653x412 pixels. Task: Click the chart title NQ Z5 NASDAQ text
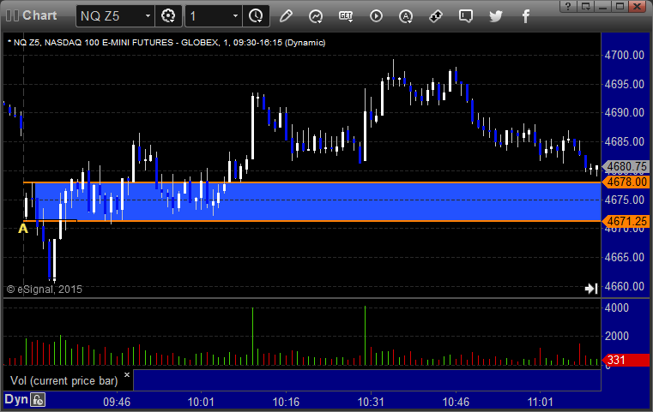point(166,43)
